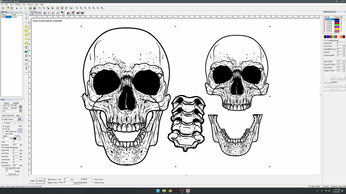The height and width of the screenshot is (194, 346).
Task: Open Hatch tool H icon
Action: tap(58, 8)
